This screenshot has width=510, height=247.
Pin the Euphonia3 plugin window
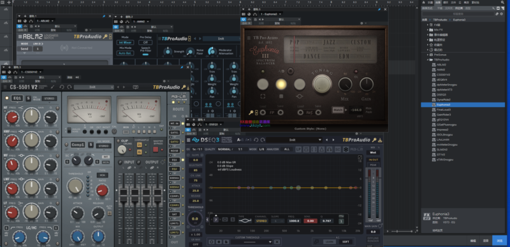(379, 10)
